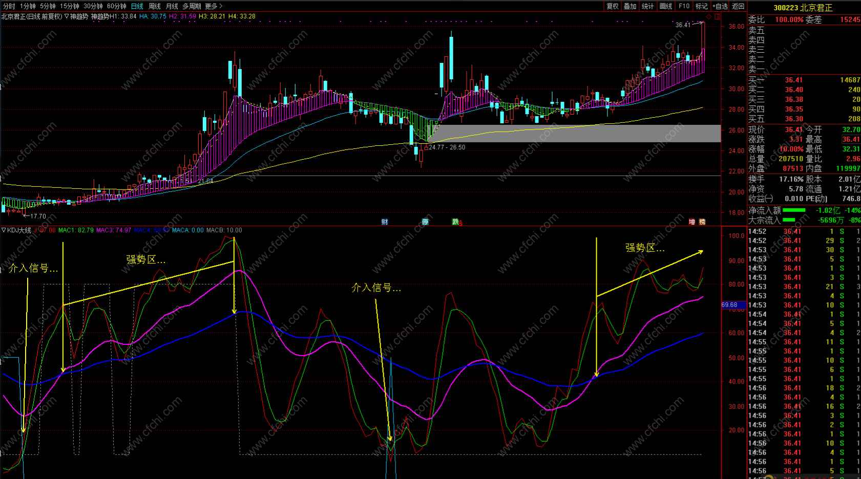Click the 北京君正(日线.前复权) chart title
861x479 pixels.
(x=32, y=16)
